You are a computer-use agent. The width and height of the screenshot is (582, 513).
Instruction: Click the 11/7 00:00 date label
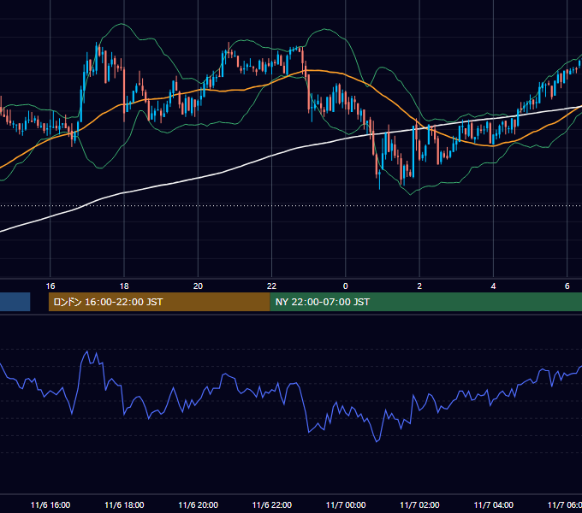point(346,504)
